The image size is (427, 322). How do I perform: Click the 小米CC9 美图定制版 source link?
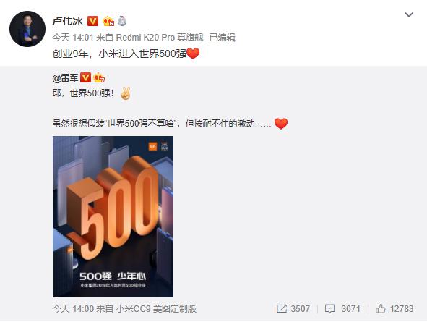pos(156,309)
